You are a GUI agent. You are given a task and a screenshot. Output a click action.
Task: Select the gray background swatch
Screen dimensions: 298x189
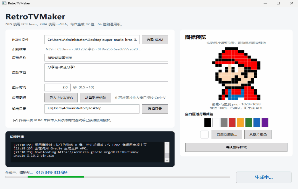pos(224,122)
